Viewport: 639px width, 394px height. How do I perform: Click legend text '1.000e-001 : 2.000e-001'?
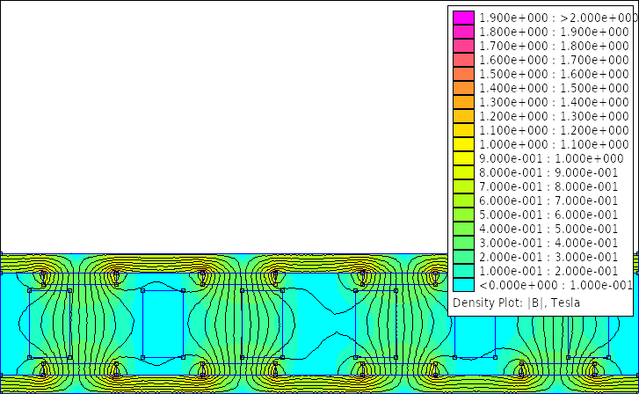pos(548,271)
